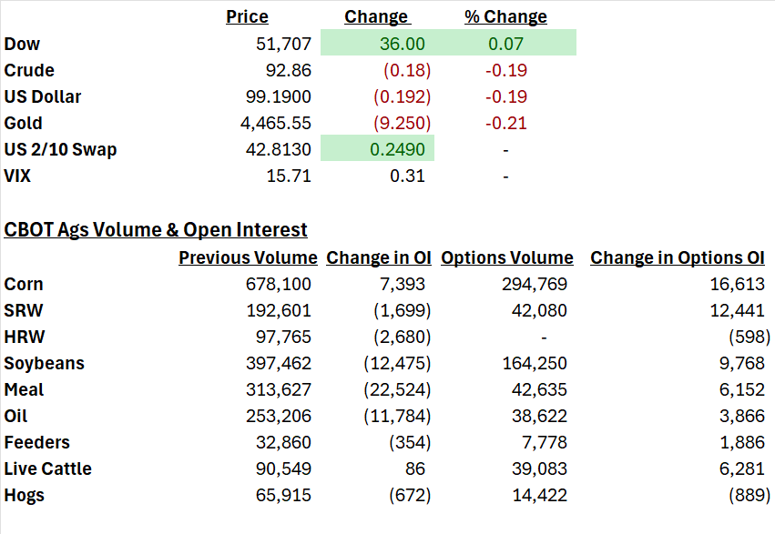Click Live Cattle options volume 39,083
Screen dimensions: 775x534
539,469
